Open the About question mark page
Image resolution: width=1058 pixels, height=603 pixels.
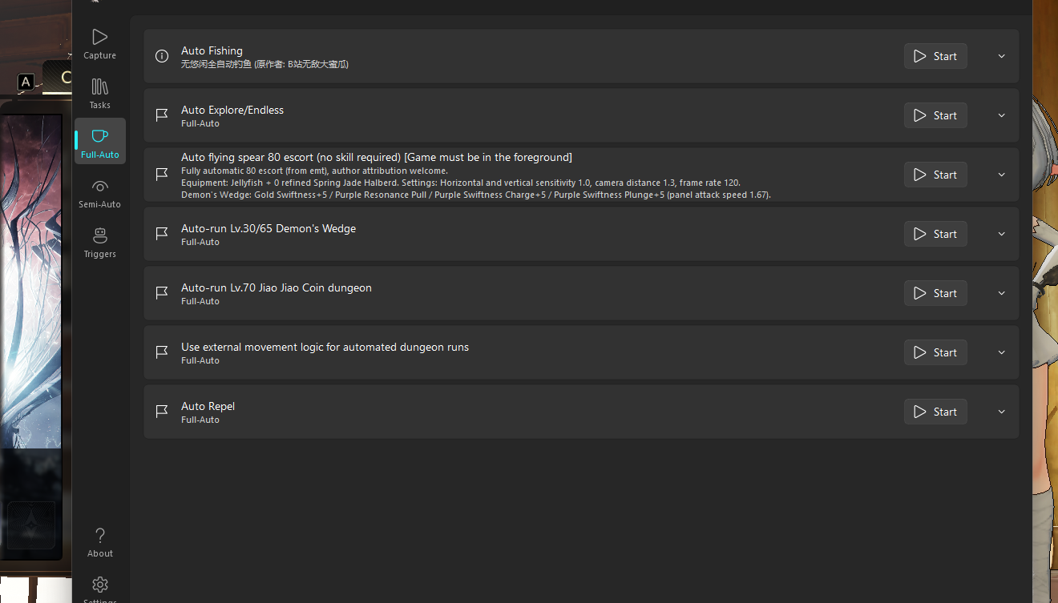pyautogui.click(x=99, y=541)
